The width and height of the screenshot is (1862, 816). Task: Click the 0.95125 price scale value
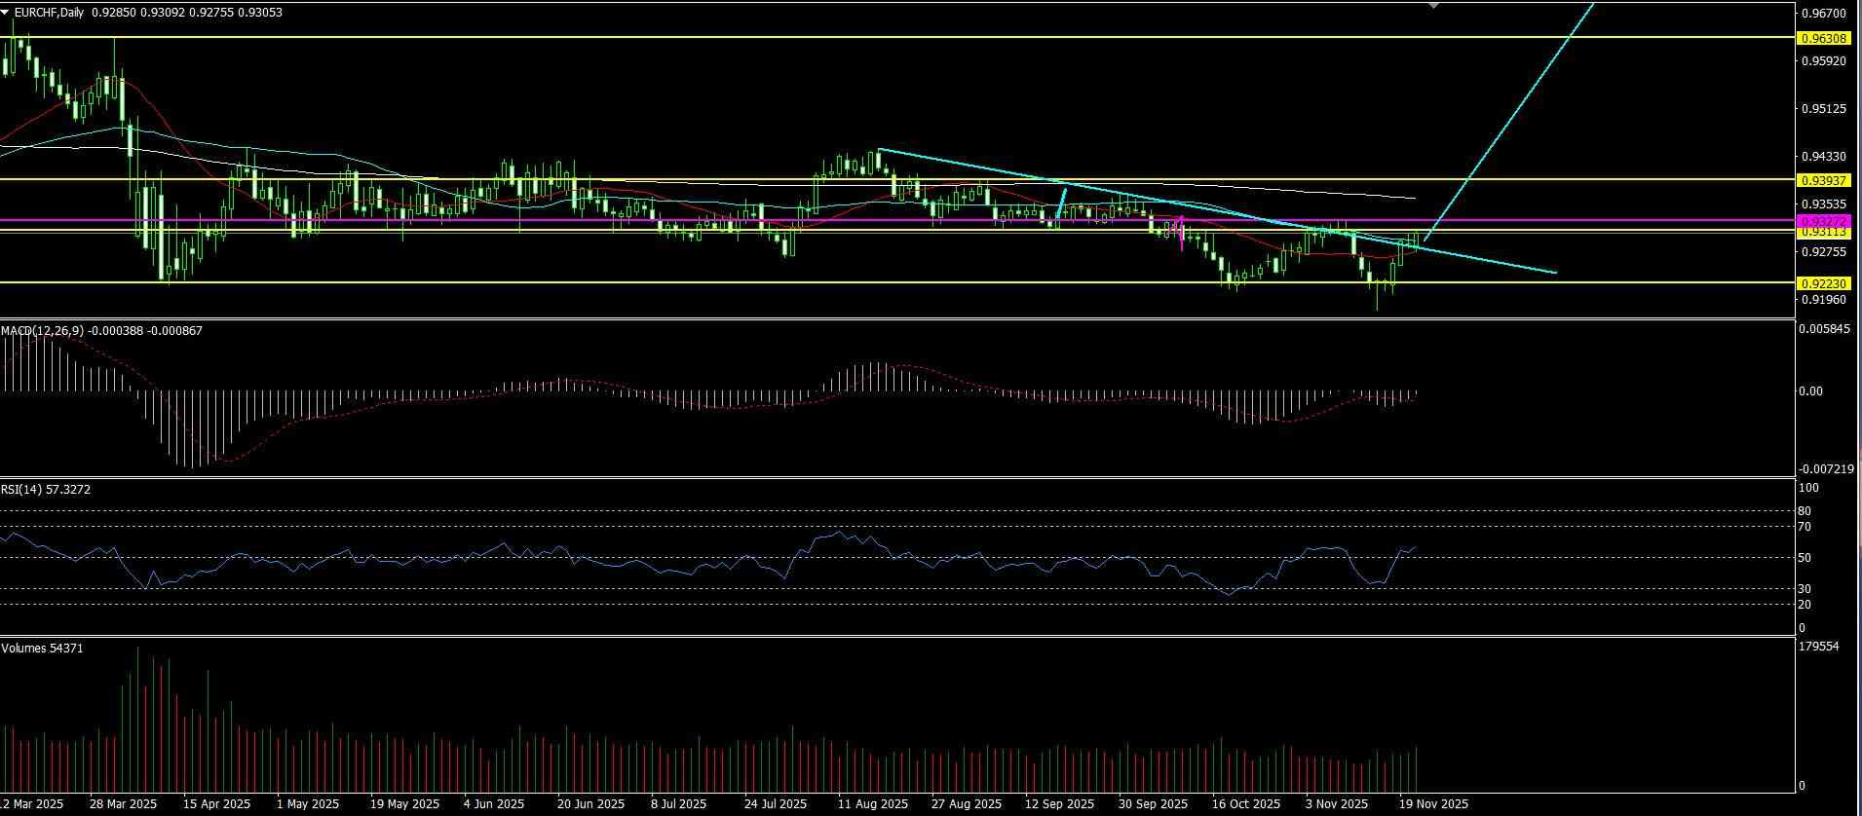tap(1824, 109)
